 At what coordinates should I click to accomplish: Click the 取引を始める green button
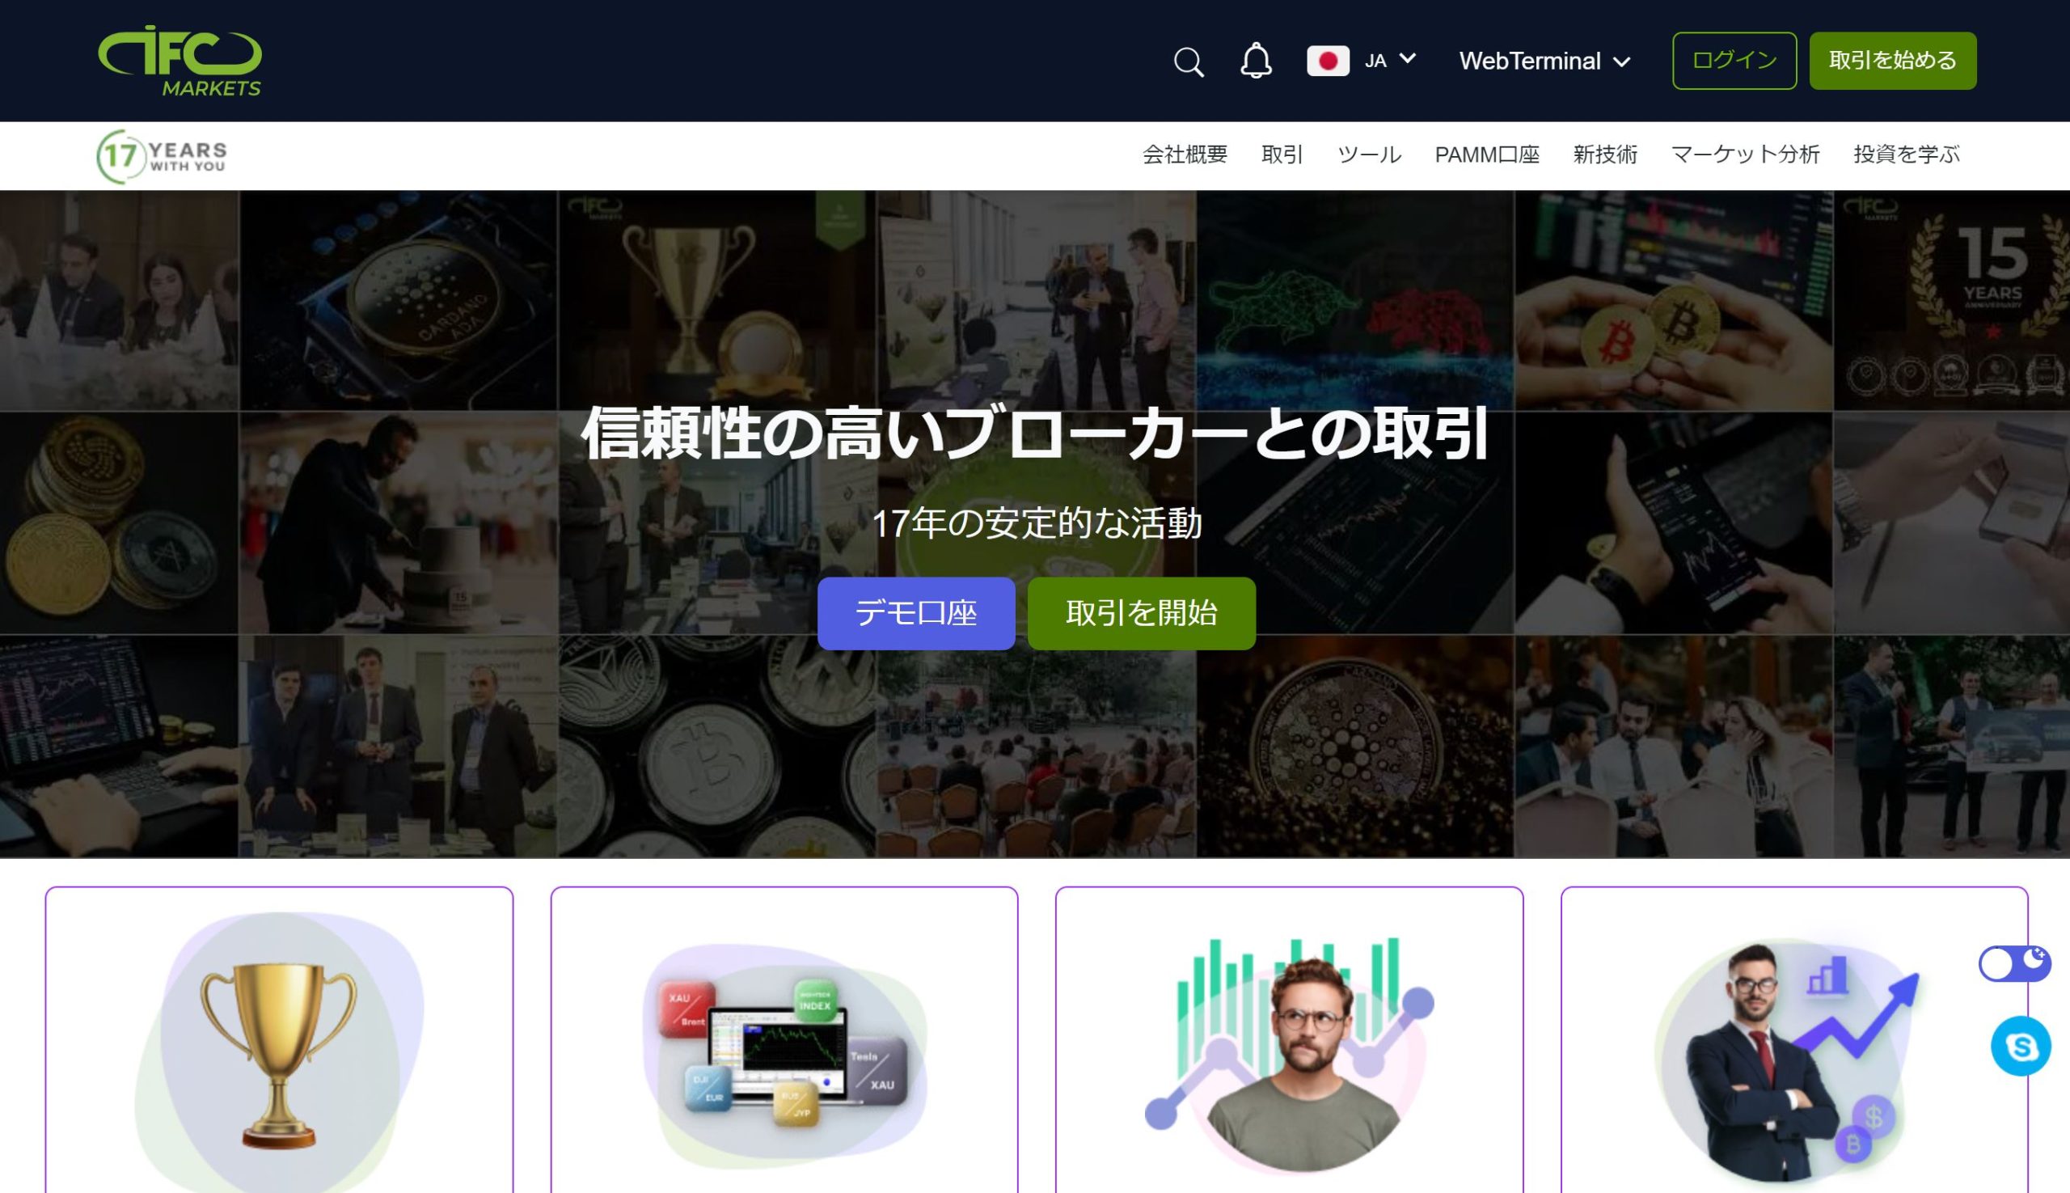[1894, 60]
